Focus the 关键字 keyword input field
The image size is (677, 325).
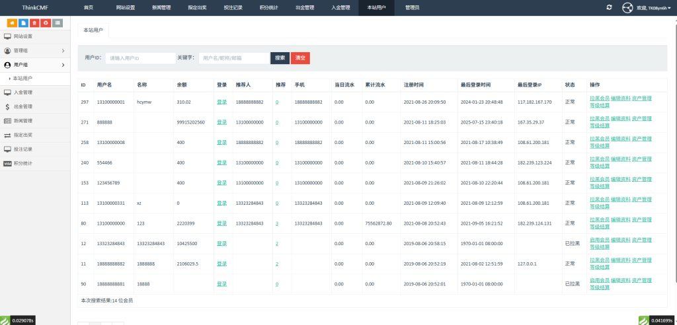pos(233,58)
